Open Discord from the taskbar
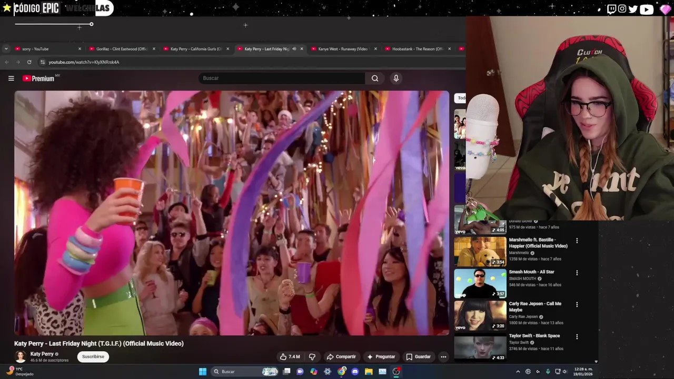674x379 pixels. [x=355, y=372]
